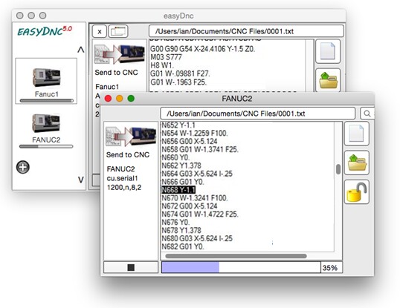Click the 35% transfer progress bar
Viewport: 400px width, 308px height.
point(241,267)
